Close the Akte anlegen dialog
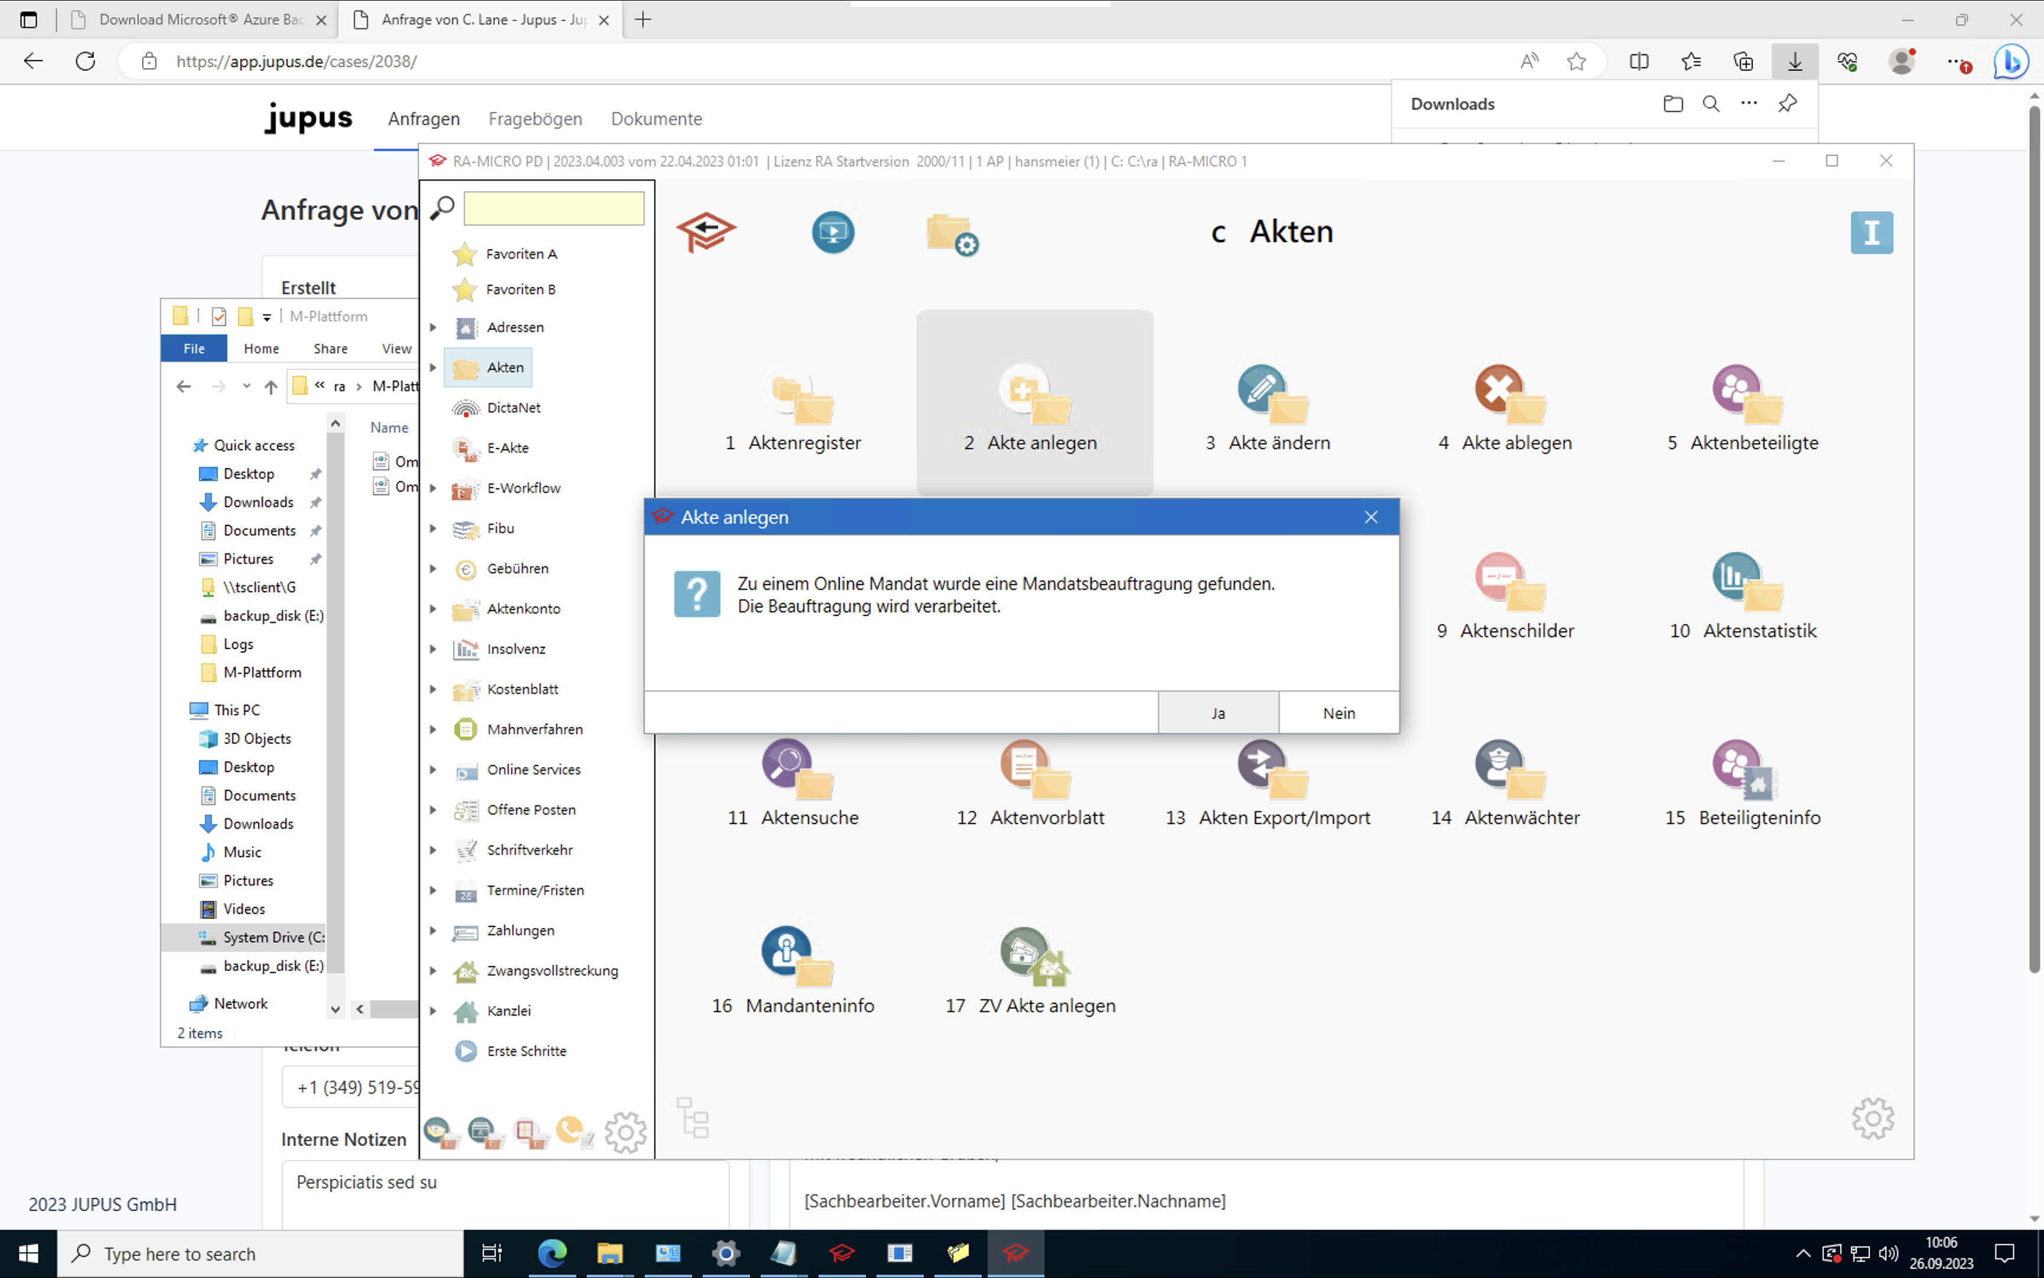This screenshot has height=1278, width=2044. [x=1371, y=517]
